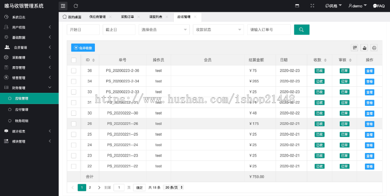Click 查看 for order PS_20200223-2-36
390x196 pixels.
369,71
